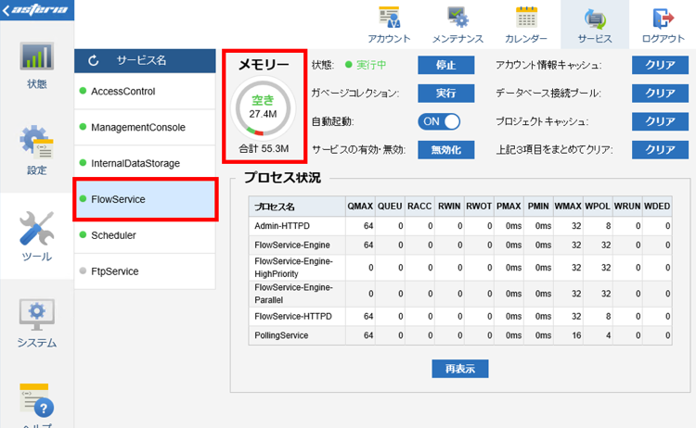This screenshot has height=428, width=696.
Task: Open the ヘルプ help icon
Action: [x=37, y=400]
